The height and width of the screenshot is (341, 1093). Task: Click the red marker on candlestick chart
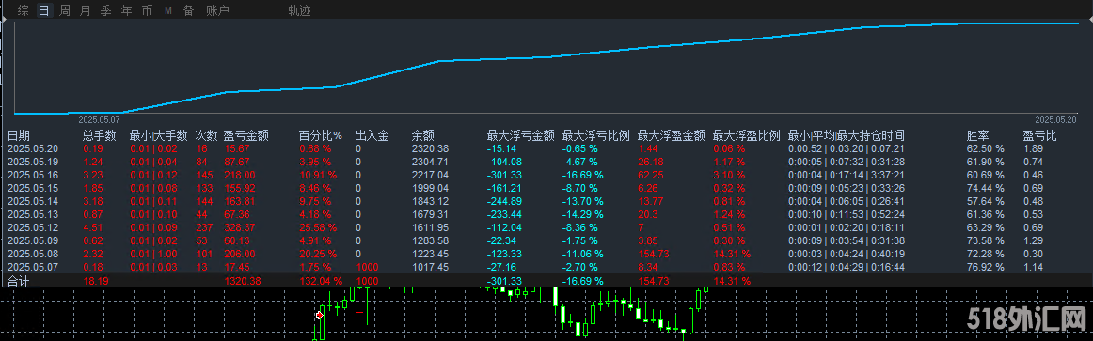tap(320, 316)
